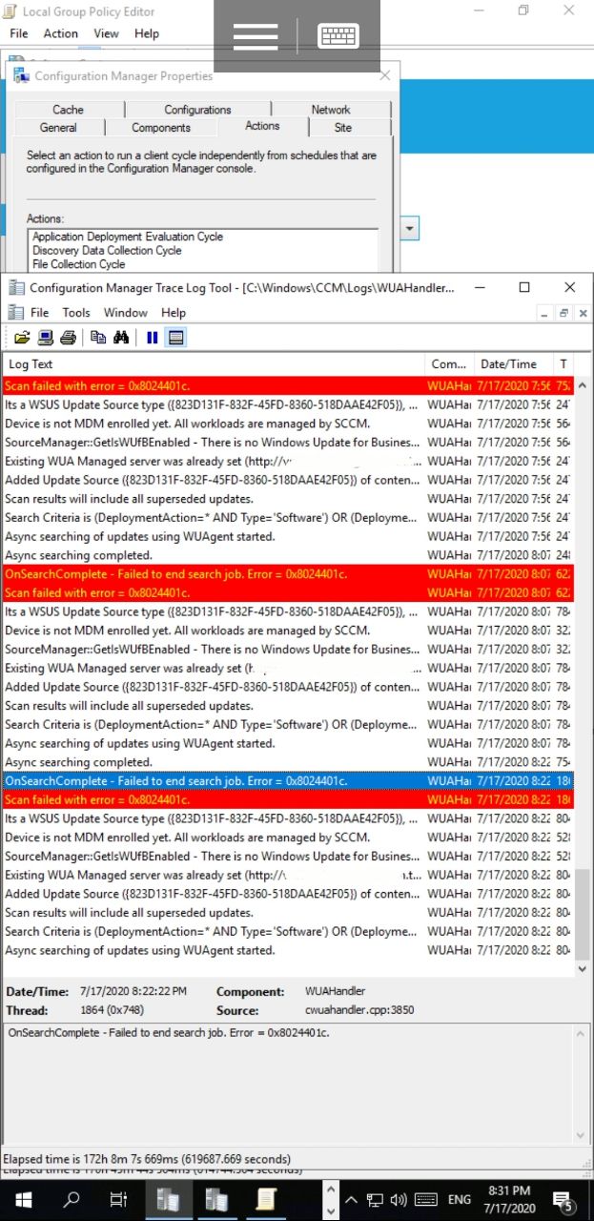Screen dimensions: 594x1221
Task: Open View menu in Local Group Policy Editor
Action: coord(106,32)
